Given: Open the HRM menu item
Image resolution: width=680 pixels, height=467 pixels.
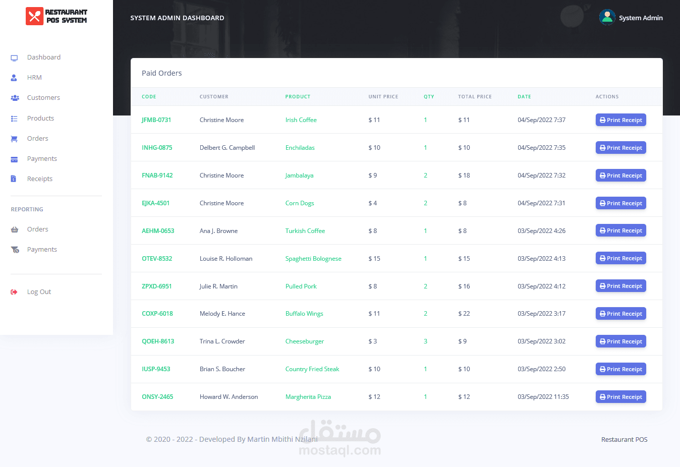Looking at the screenshot, I should 34,77.
